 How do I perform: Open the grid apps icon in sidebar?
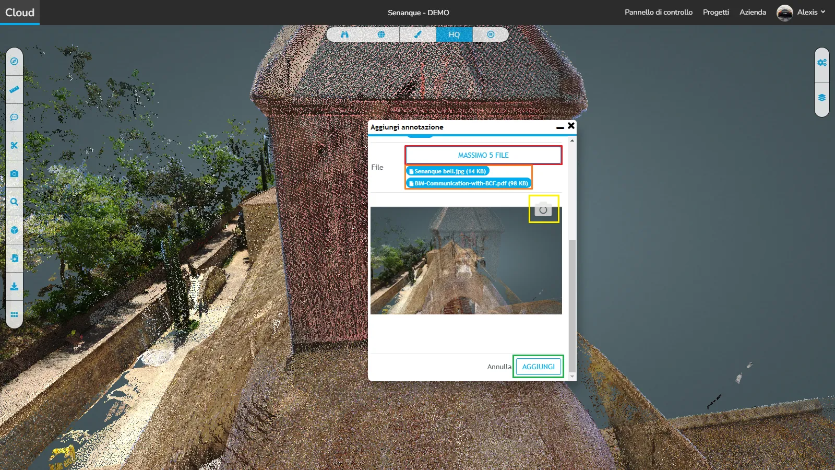pos(14,314)
